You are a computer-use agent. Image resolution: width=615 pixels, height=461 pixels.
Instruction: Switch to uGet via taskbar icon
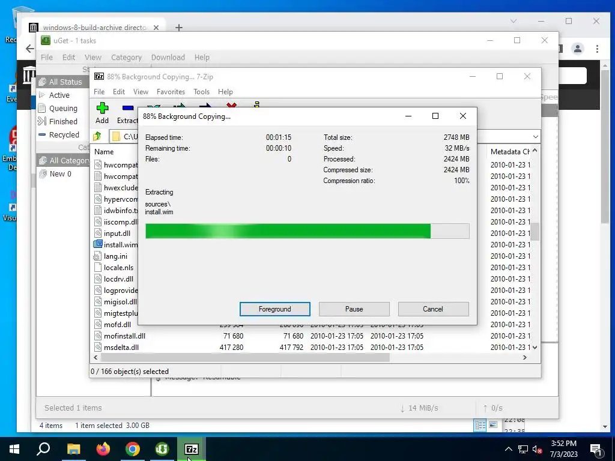tap(162, 449)
